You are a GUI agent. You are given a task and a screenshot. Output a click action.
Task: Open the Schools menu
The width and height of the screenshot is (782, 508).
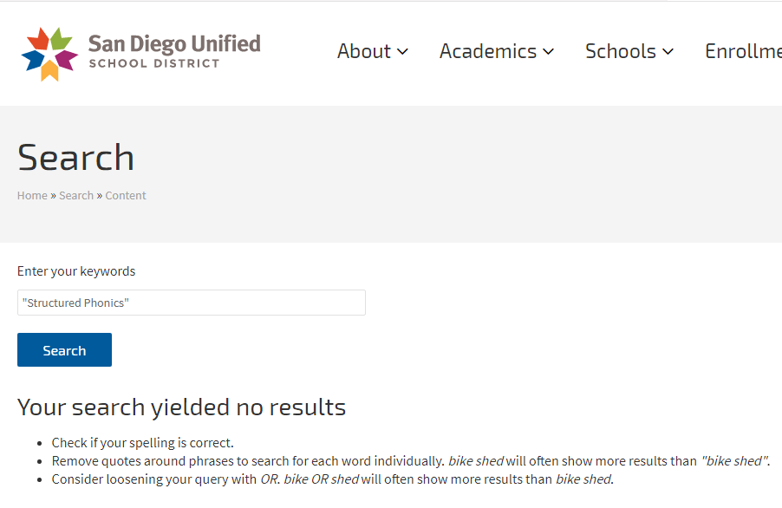[x=620, y=51]
